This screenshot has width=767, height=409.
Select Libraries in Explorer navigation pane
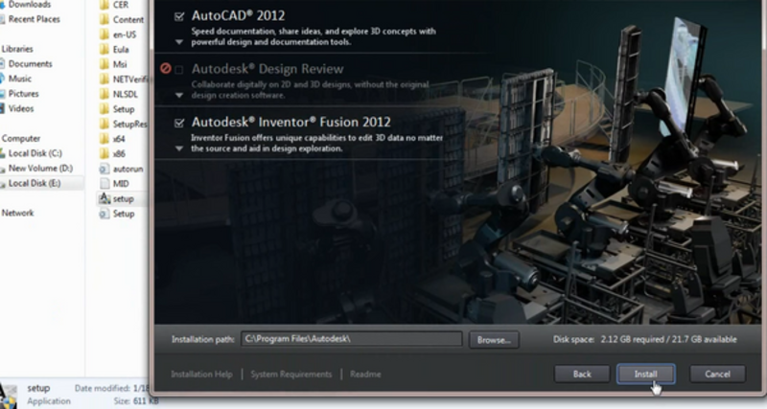click(x=17, y=49)
